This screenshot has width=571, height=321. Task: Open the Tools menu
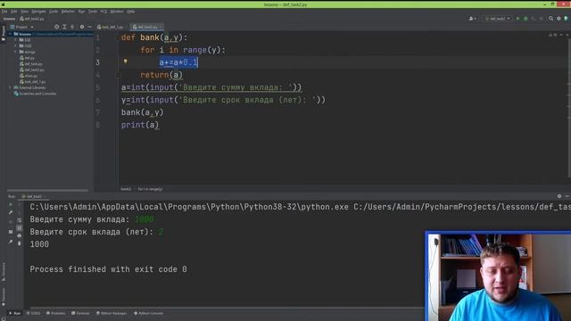(x=93, y=12)
